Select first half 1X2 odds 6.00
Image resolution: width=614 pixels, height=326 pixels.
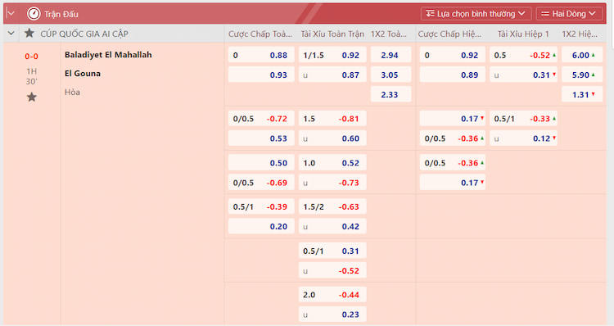582,55
